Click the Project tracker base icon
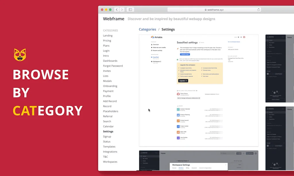 [x=178, y=127]
